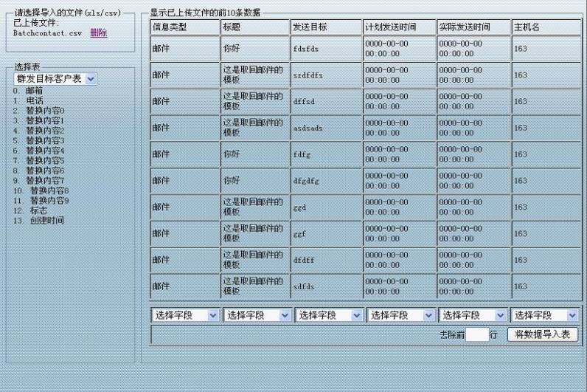
Task: Click the 去除前 row number input box
Action: click(477, 334)
